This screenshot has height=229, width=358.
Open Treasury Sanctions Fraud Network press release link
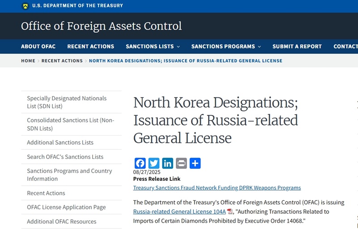217,188
